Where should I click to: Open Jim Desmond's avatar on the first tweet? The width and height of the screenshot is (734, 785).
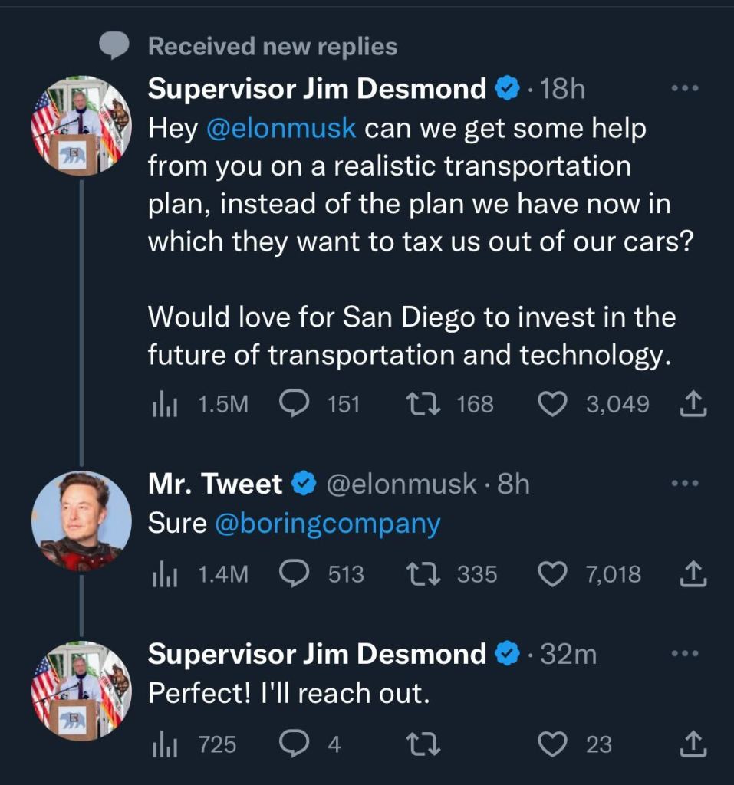pyautogui.click(x=81, y=126)
